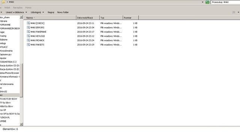Image resolution: width=240 pixels, height=135 pixels.
Task: Click in the Przeszukaj: 4HAX search field
Action: pyautogui.click(x=225, y=2)
